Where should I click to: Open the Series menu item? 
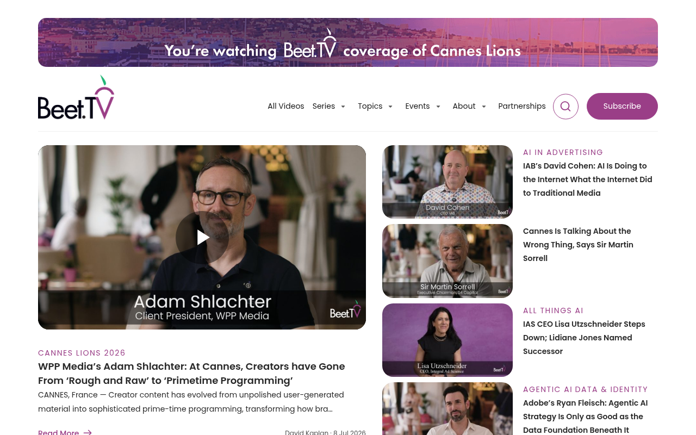[324, 106]
